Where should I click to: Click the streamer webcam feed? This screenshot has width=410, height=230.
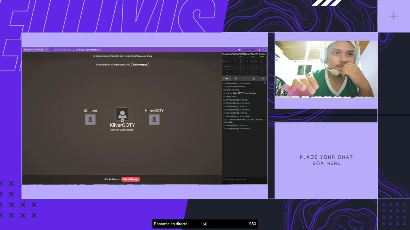tap(326, 69)
